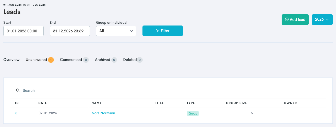Click into the leads Search box
336x127 pixels.
tap(77, 91)
